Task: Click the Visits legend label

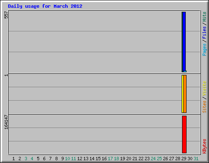Action: (x=204, y=88)
